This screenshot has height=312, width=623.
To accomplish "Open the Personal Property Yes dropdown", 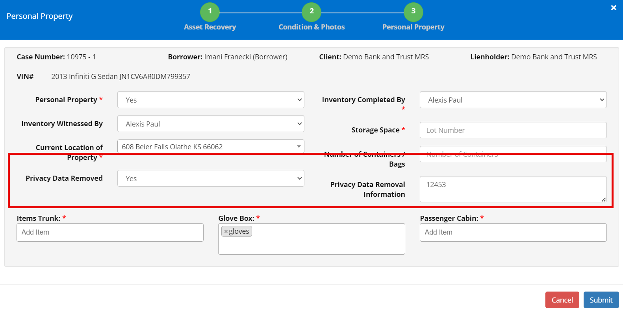I will (x=211, y=100).
